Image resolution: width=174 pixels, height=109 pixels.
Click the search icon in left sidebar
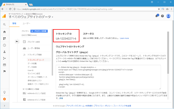coord(4,25)
